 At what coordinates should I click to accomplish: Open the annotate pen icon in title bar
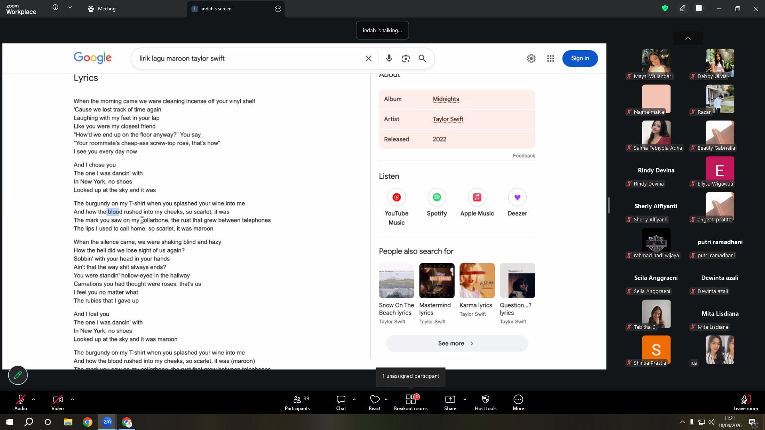683,8
